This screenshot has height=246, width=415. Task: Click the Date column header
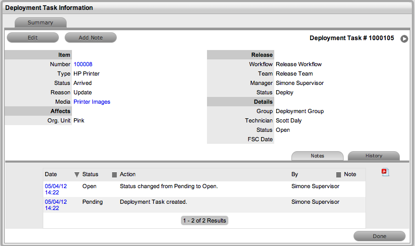[51, 174]
